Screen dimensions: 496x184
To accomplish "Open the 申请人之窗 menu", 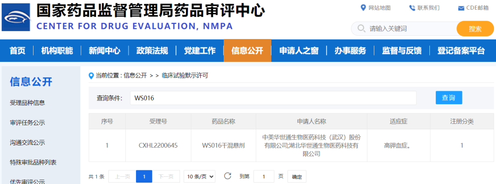I will coord(299,50).
